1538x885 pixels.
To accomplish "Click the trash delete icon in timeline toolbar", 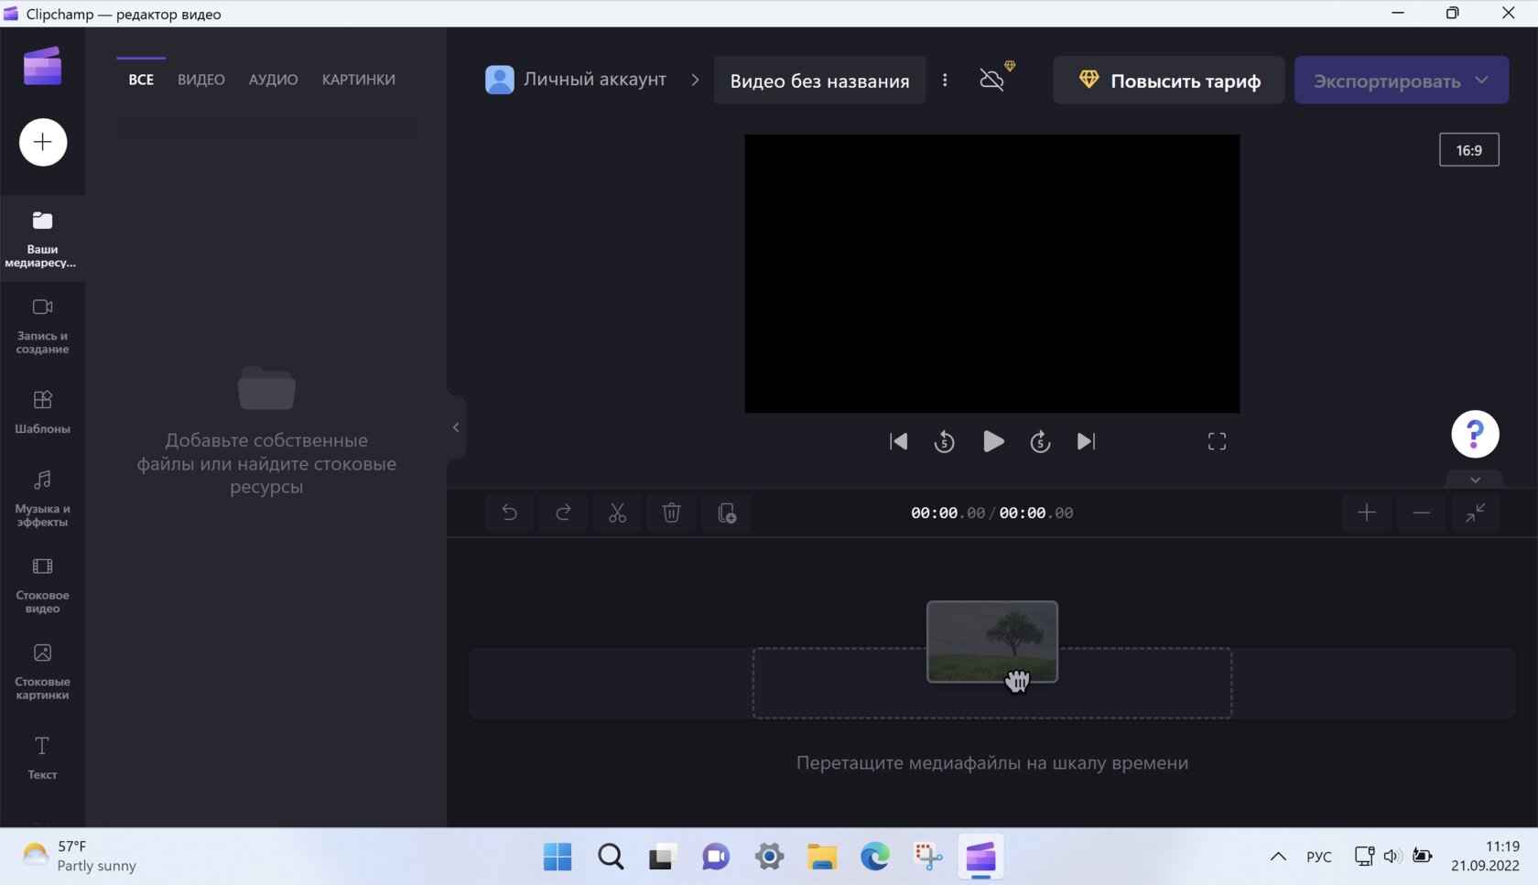I will click(671, 513).
